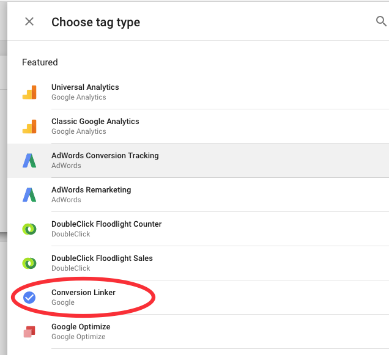Click the Conversion Linker checkmark icon
Screen dimensions: 389x355
click(29, 298)
